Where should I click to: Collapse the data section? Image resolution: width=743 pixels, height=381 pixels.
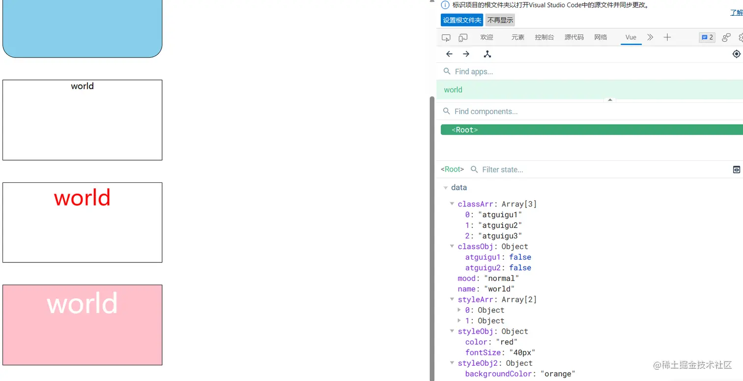coord(446,188)
